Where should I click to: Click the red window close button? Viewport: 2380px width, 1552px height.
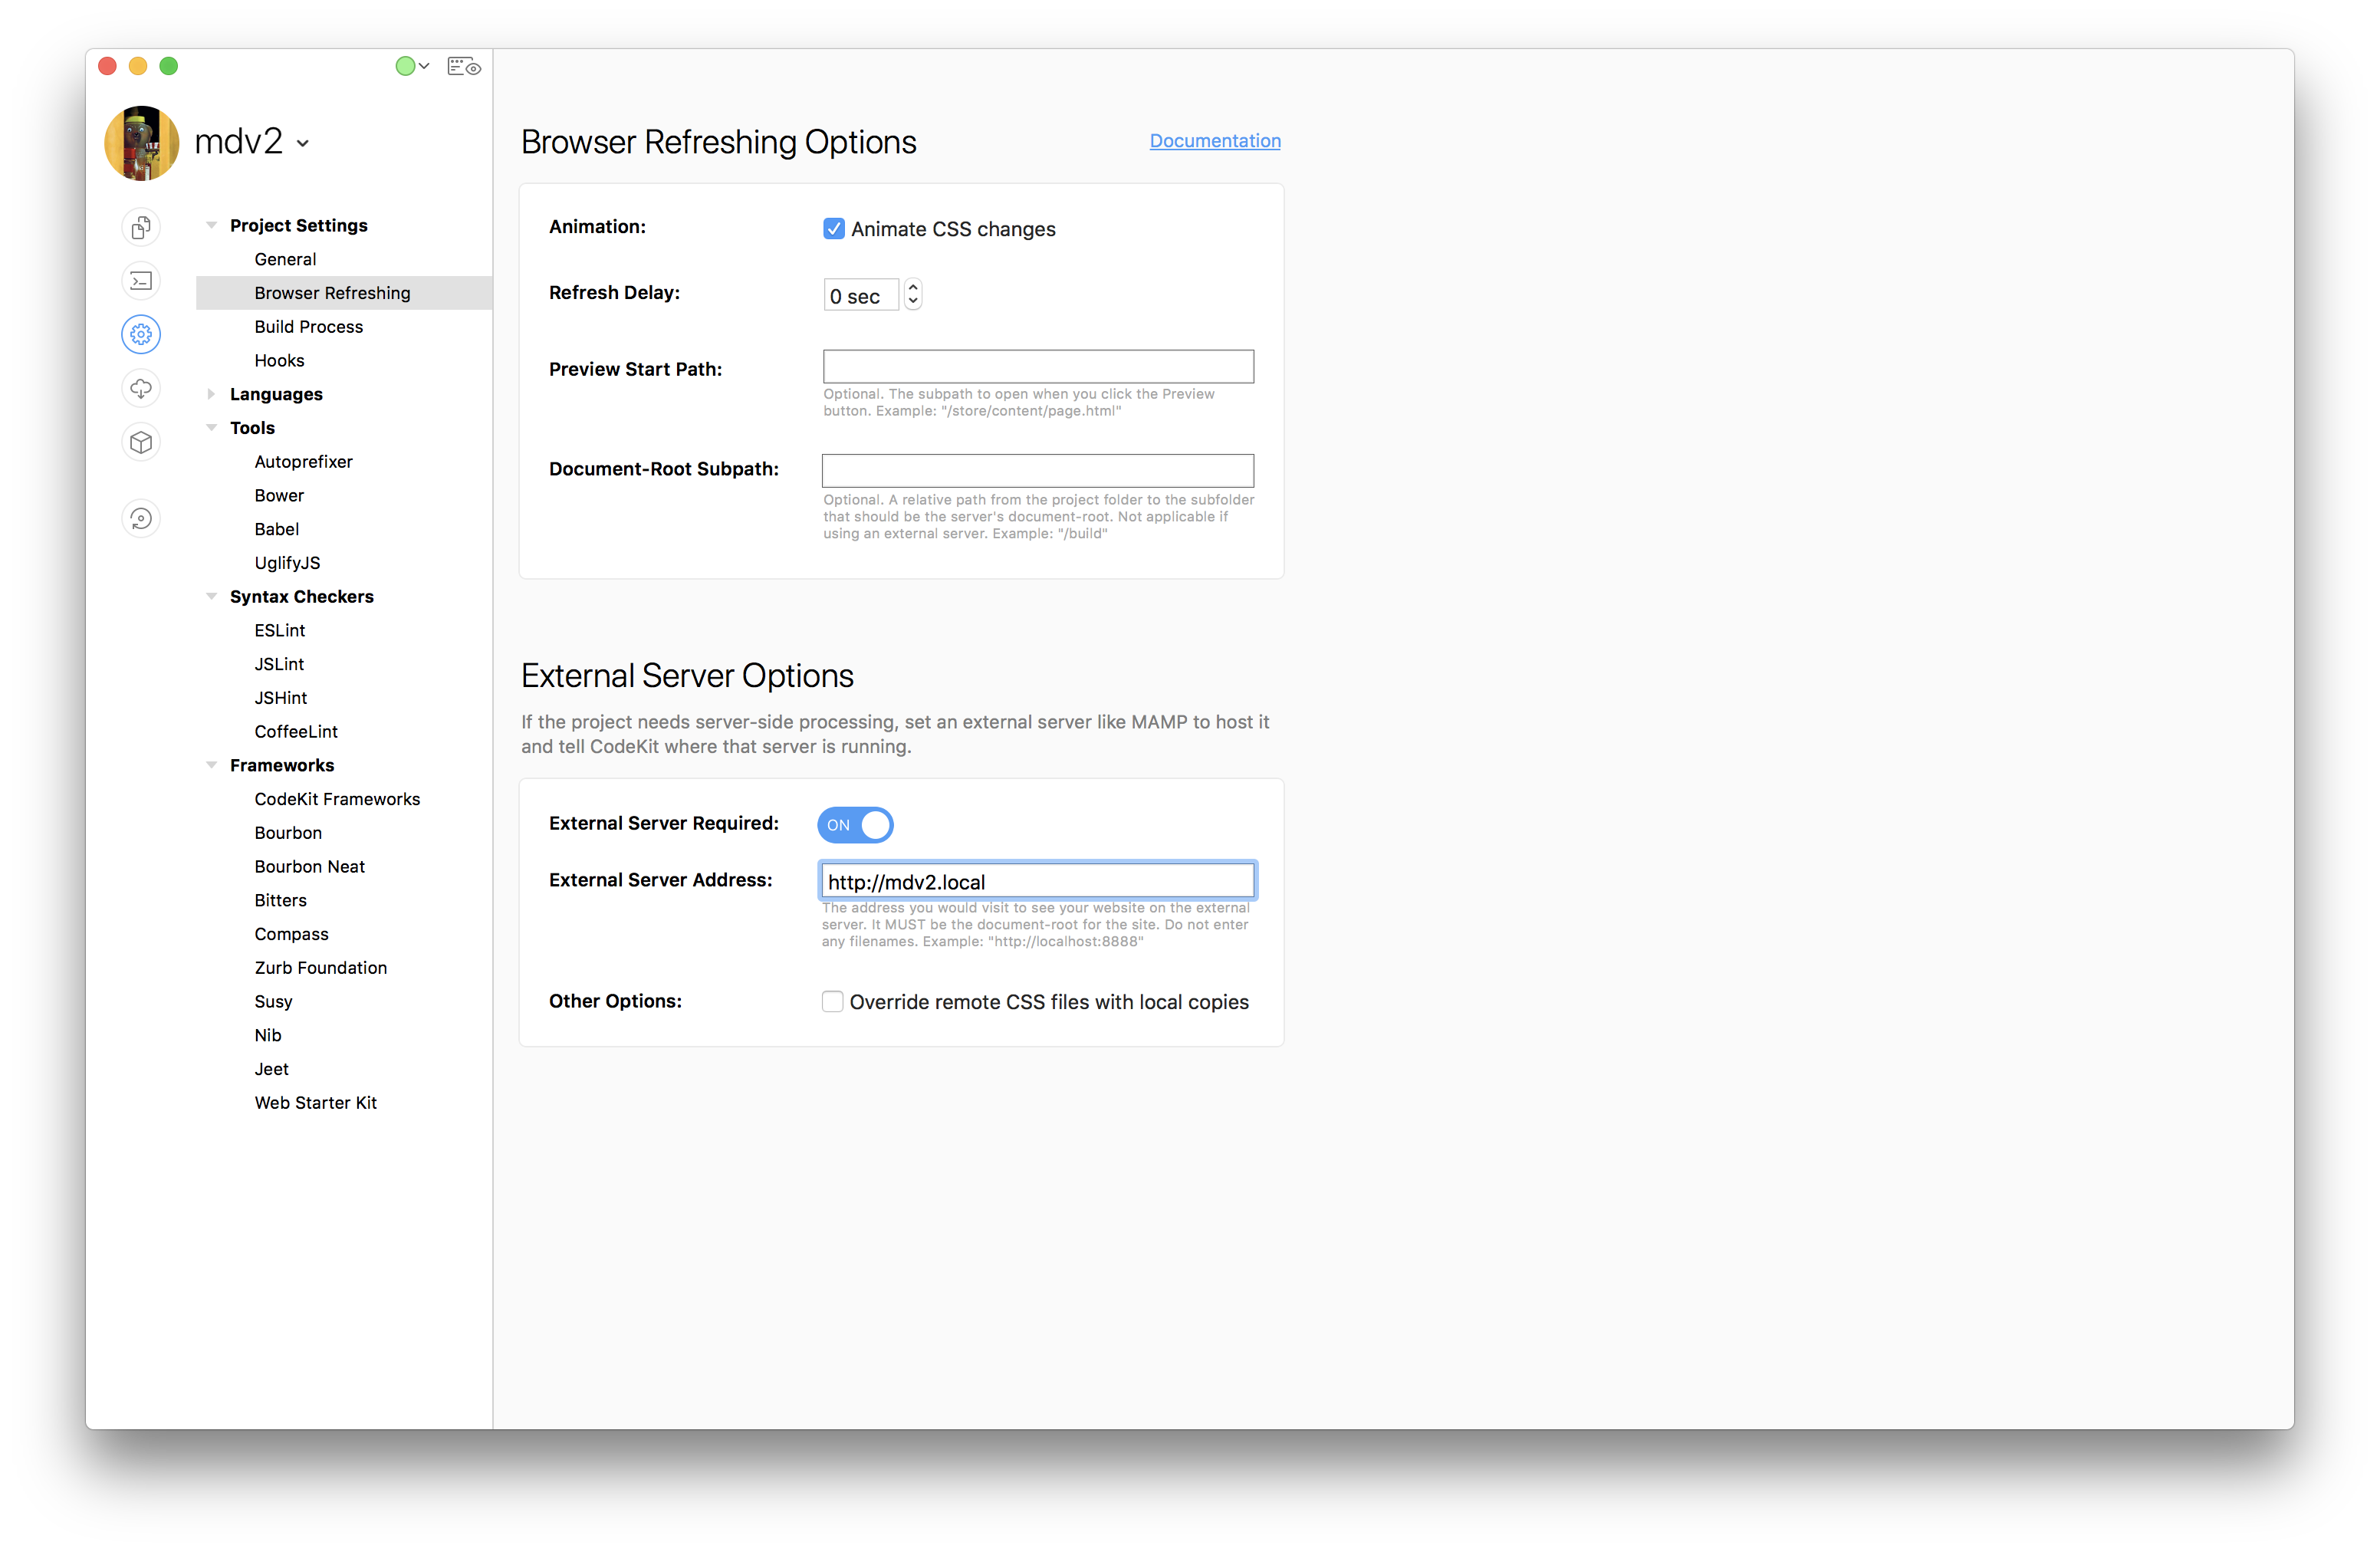[108, 66]
